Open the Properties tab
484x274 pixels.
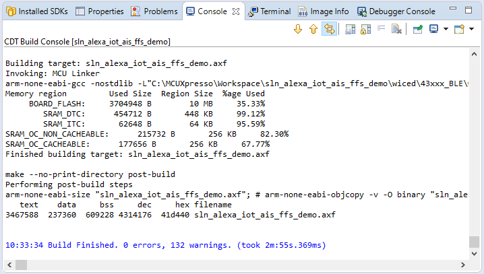(100, 11)
